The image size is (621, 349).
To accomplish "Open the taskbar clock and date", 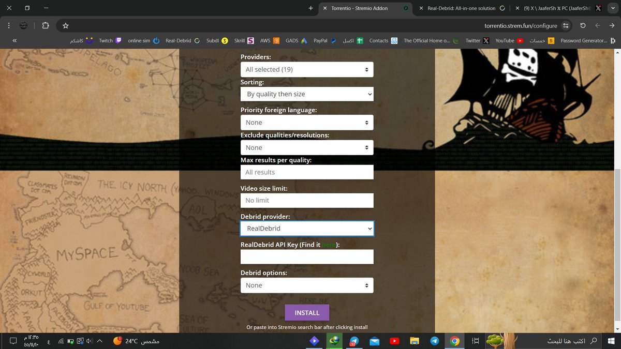I will pyautogui.click(x=31, y=341).
